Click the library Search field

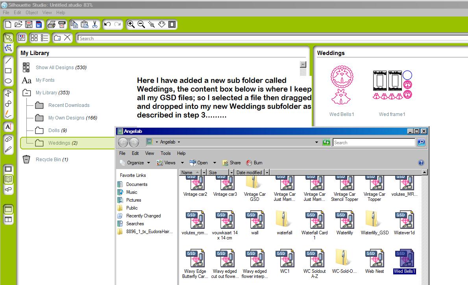(272, 38)
